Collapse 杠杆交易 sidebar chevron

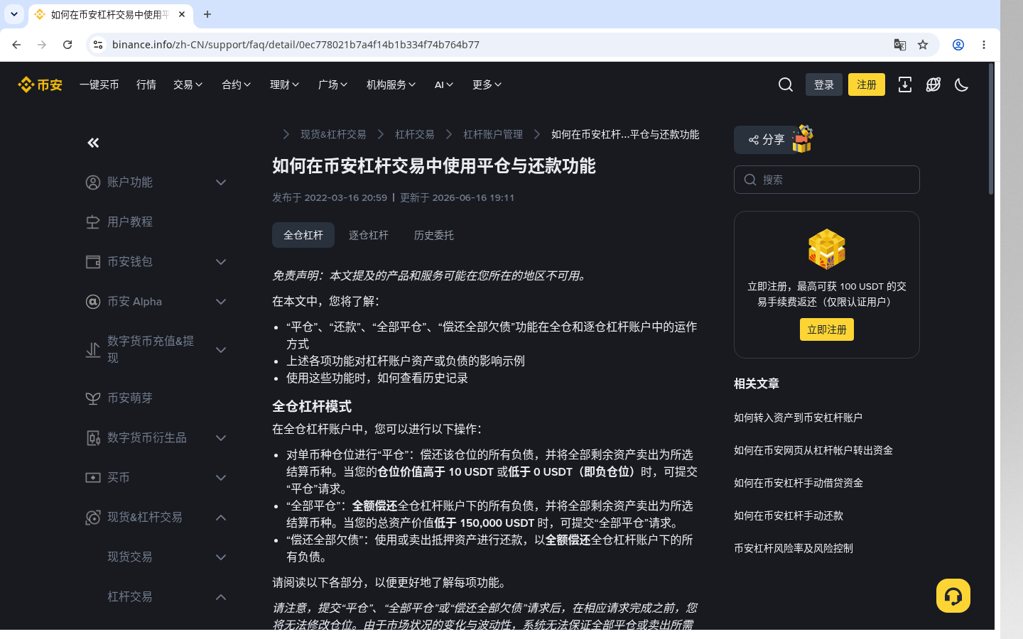(221, 597)
